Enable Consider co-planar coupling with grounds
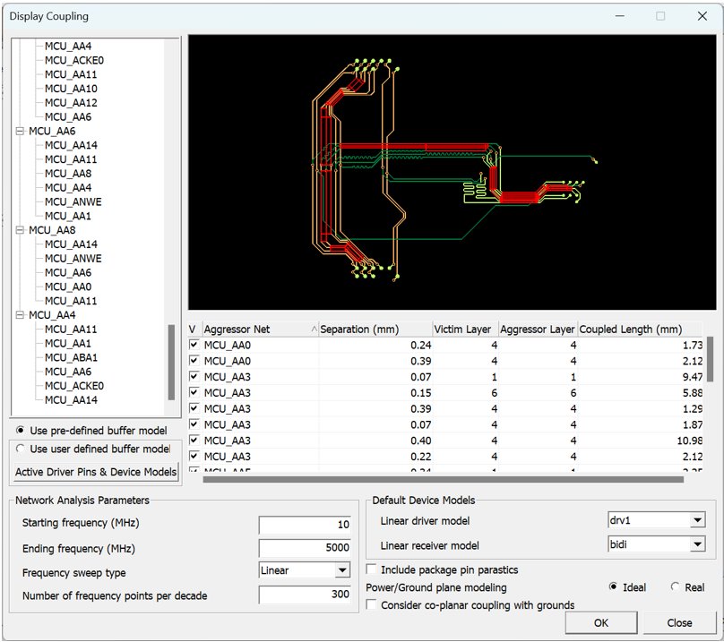The width and height of the screenshot is (724, 642). point(372,605)
